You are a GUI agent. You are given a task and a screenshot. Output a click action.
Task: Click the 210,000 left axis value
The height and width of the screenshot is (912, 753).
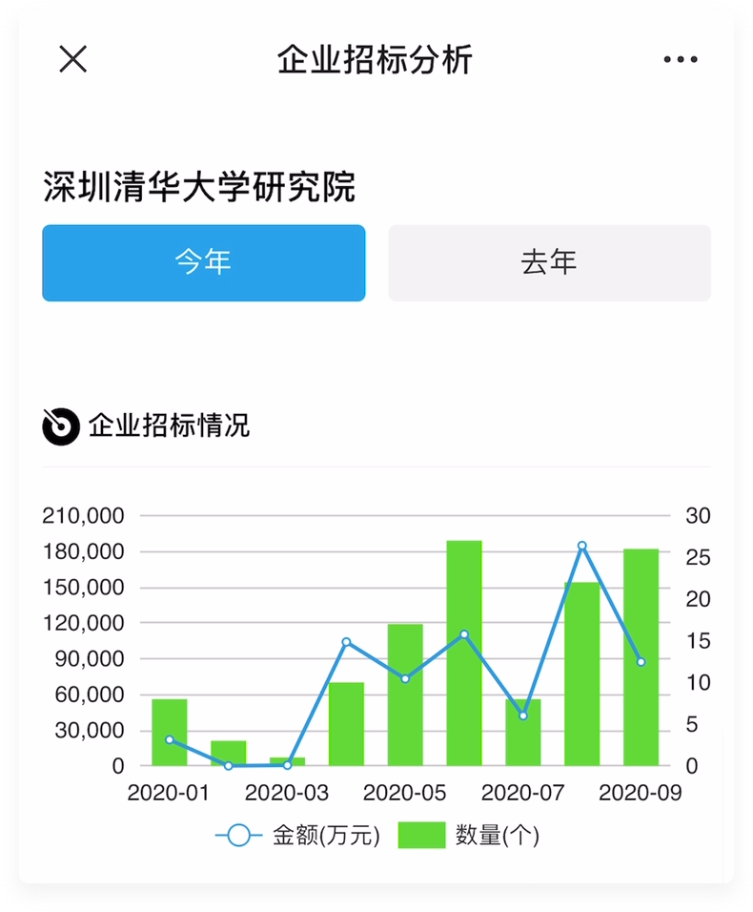coord(83,516)
